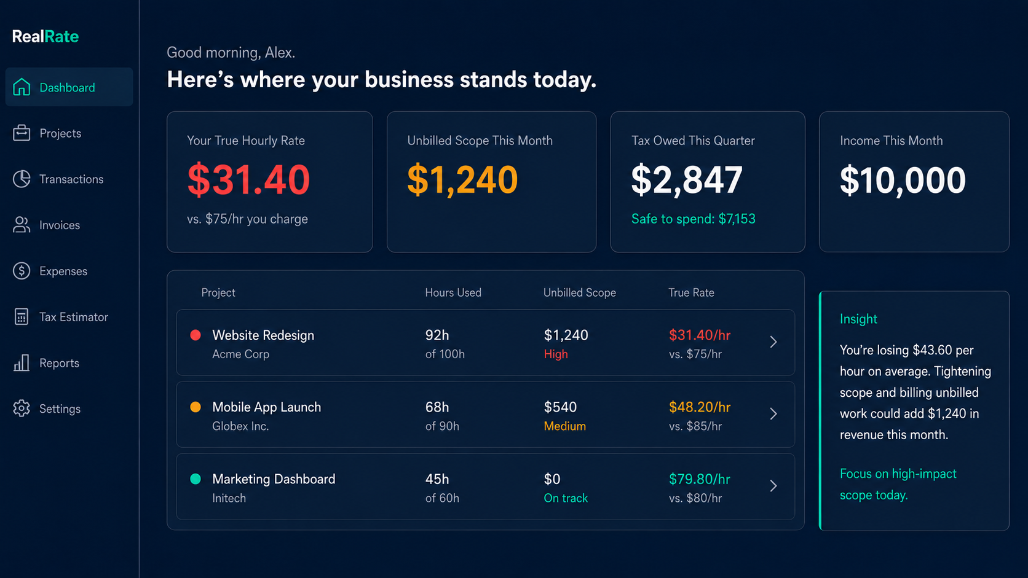
Task: Open the Settings gear icon
Action: pos(22,408)
